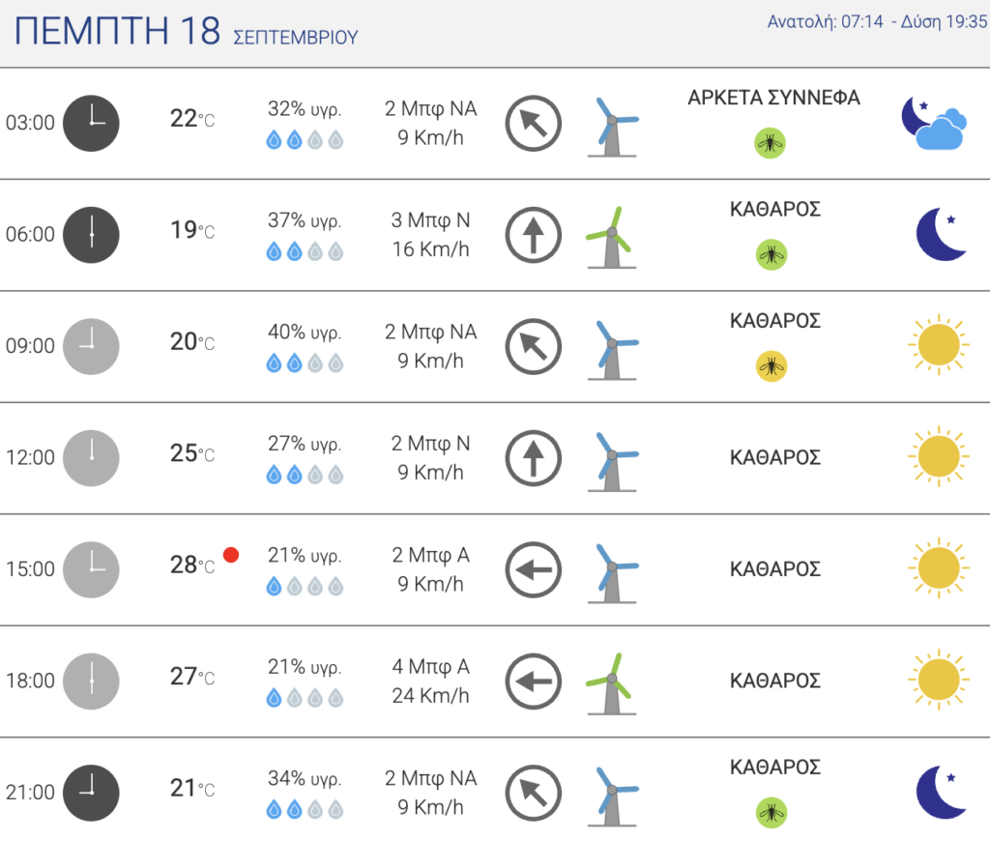This screenshot has height=841, width=990.
Task: Click the cloudy night icon at 03:00
Action: click(x=934, y=123)
